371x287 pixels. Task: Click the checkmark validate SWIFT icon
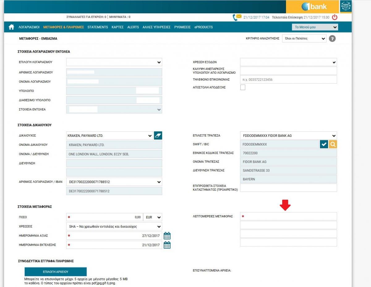point(324,144)
